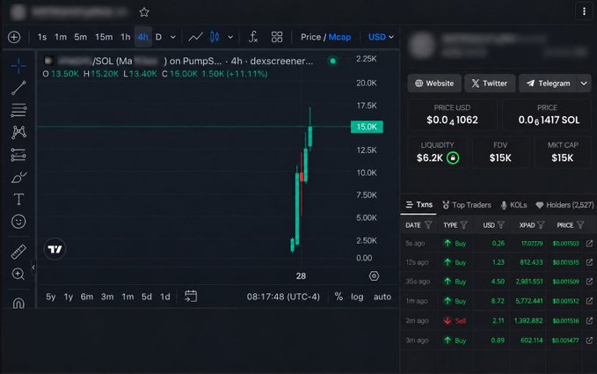The width and height of the screenshot is (597, 374).
Task: Toggle log scale on chart
Action: (x=357, y=297)
